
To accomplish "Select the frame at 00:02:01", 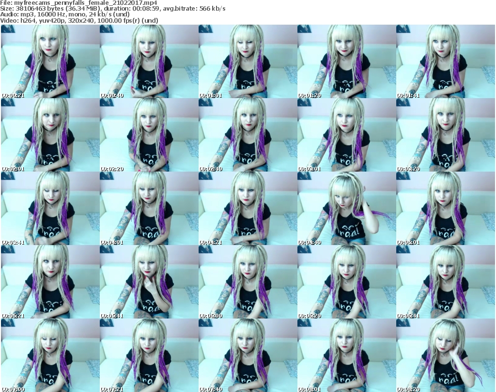I will pos(50,135).
